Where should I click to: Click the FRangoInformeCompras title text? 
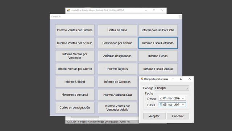(x=156, y=79)
